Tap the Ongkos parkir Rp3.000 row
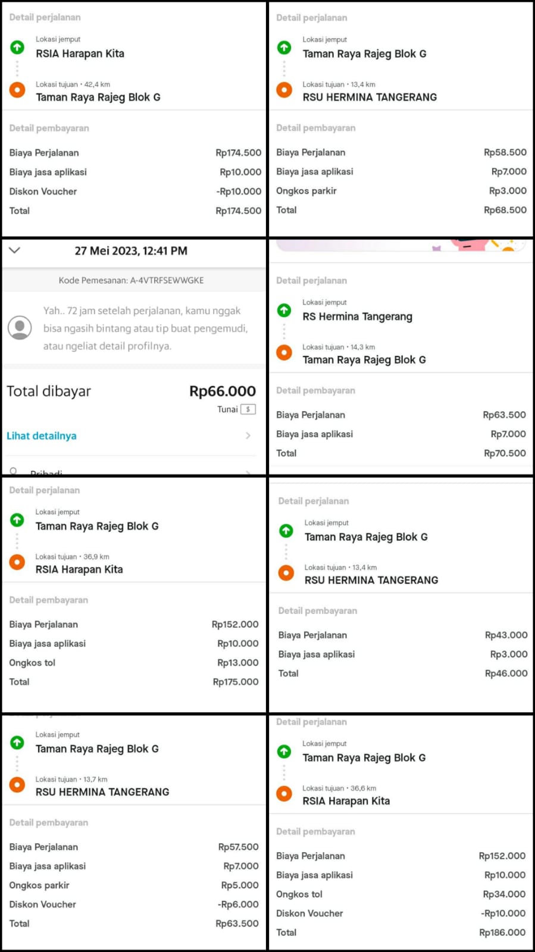 [401, 191]
